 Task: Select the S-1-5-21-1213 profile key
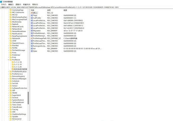(x=21, y=69)
